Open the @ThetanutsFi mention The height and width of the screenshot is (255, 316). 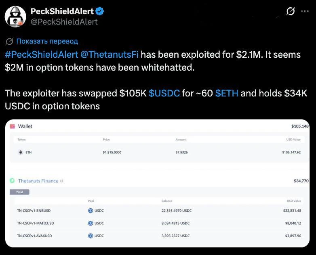point(110,54)
